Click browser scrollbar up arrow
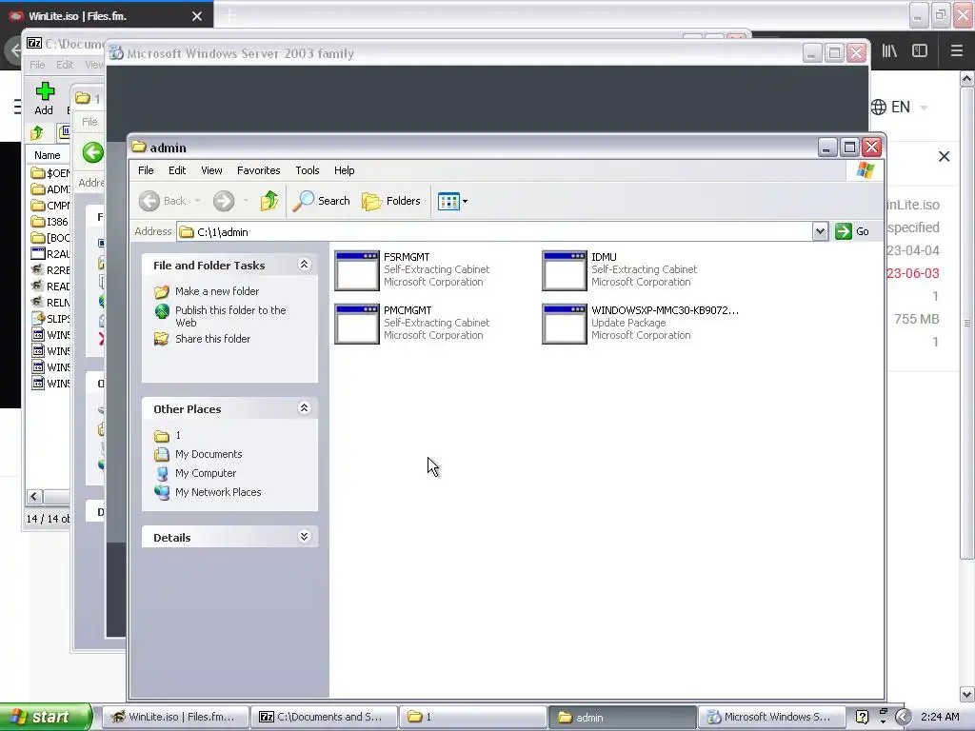The image size is (975, 731). (x=967, y=78)
